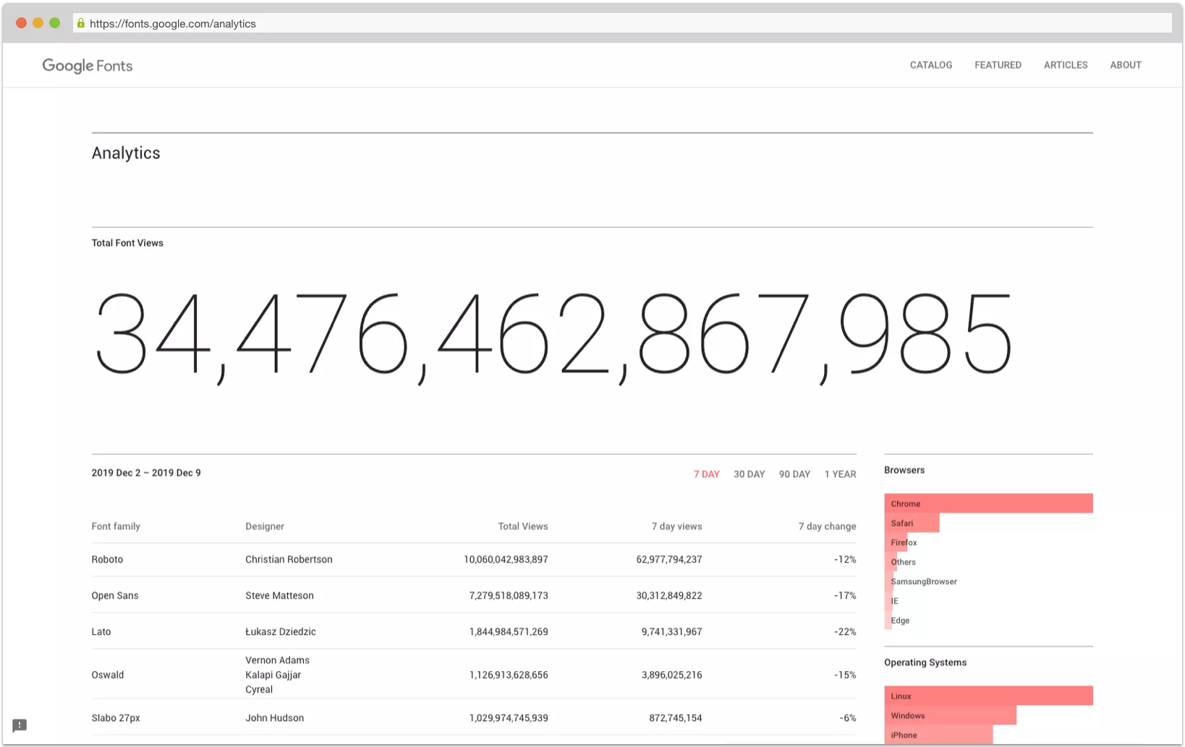Click the Analytics page heading
This screenshot has height=747, width=1185.
click(x=126, y=153)
